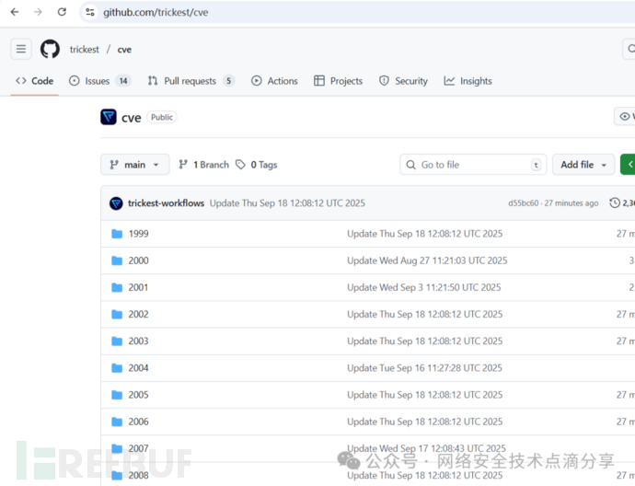Open site information icon in address bar
The height and width of the screenshot is (486, 635).
(x=90, y=12)
